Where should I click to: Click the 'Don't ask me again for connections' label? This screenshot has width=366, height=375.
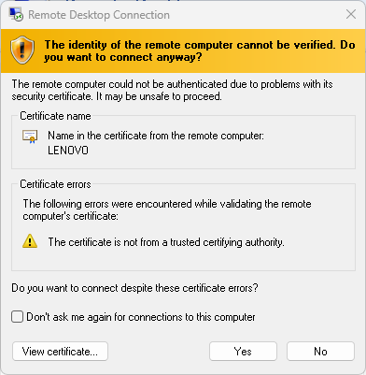pos(141,317)
